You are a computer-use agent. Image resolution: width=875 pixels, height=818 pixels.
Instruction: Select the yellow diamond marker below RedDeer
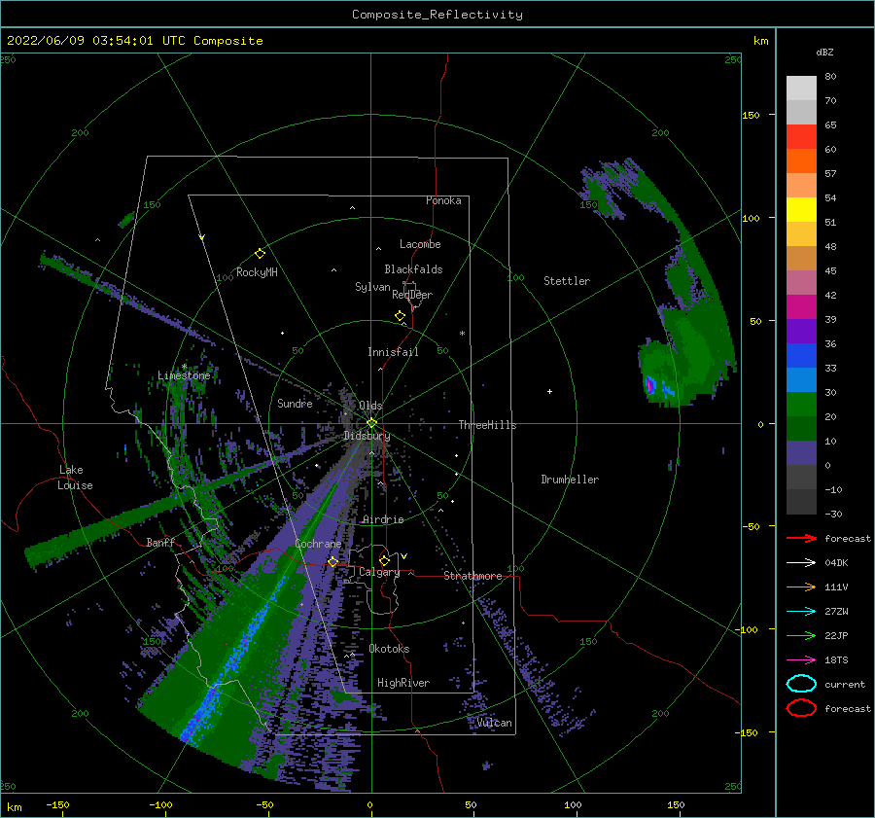pyautogui.click(x=400, y=316)
